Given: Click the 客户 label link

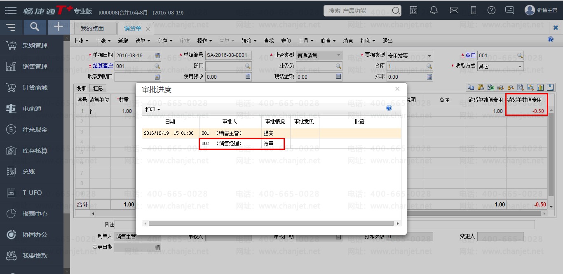Looking at the screenshot, I should point(470,55).
